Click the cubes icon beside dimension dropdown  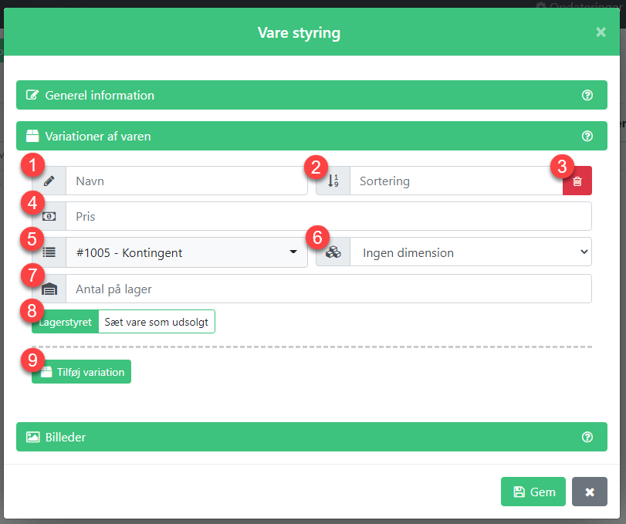coord(333,252)
